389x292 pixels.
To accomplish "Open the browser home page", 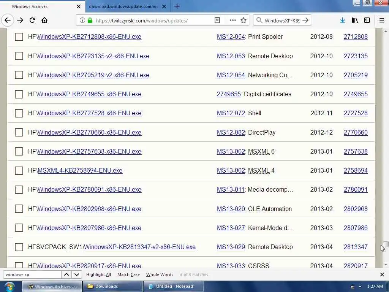I will pos(44,21).
